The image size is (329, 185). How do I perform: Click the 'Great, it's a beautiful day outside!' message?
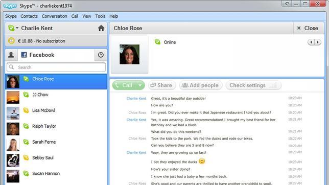[178, 98]
